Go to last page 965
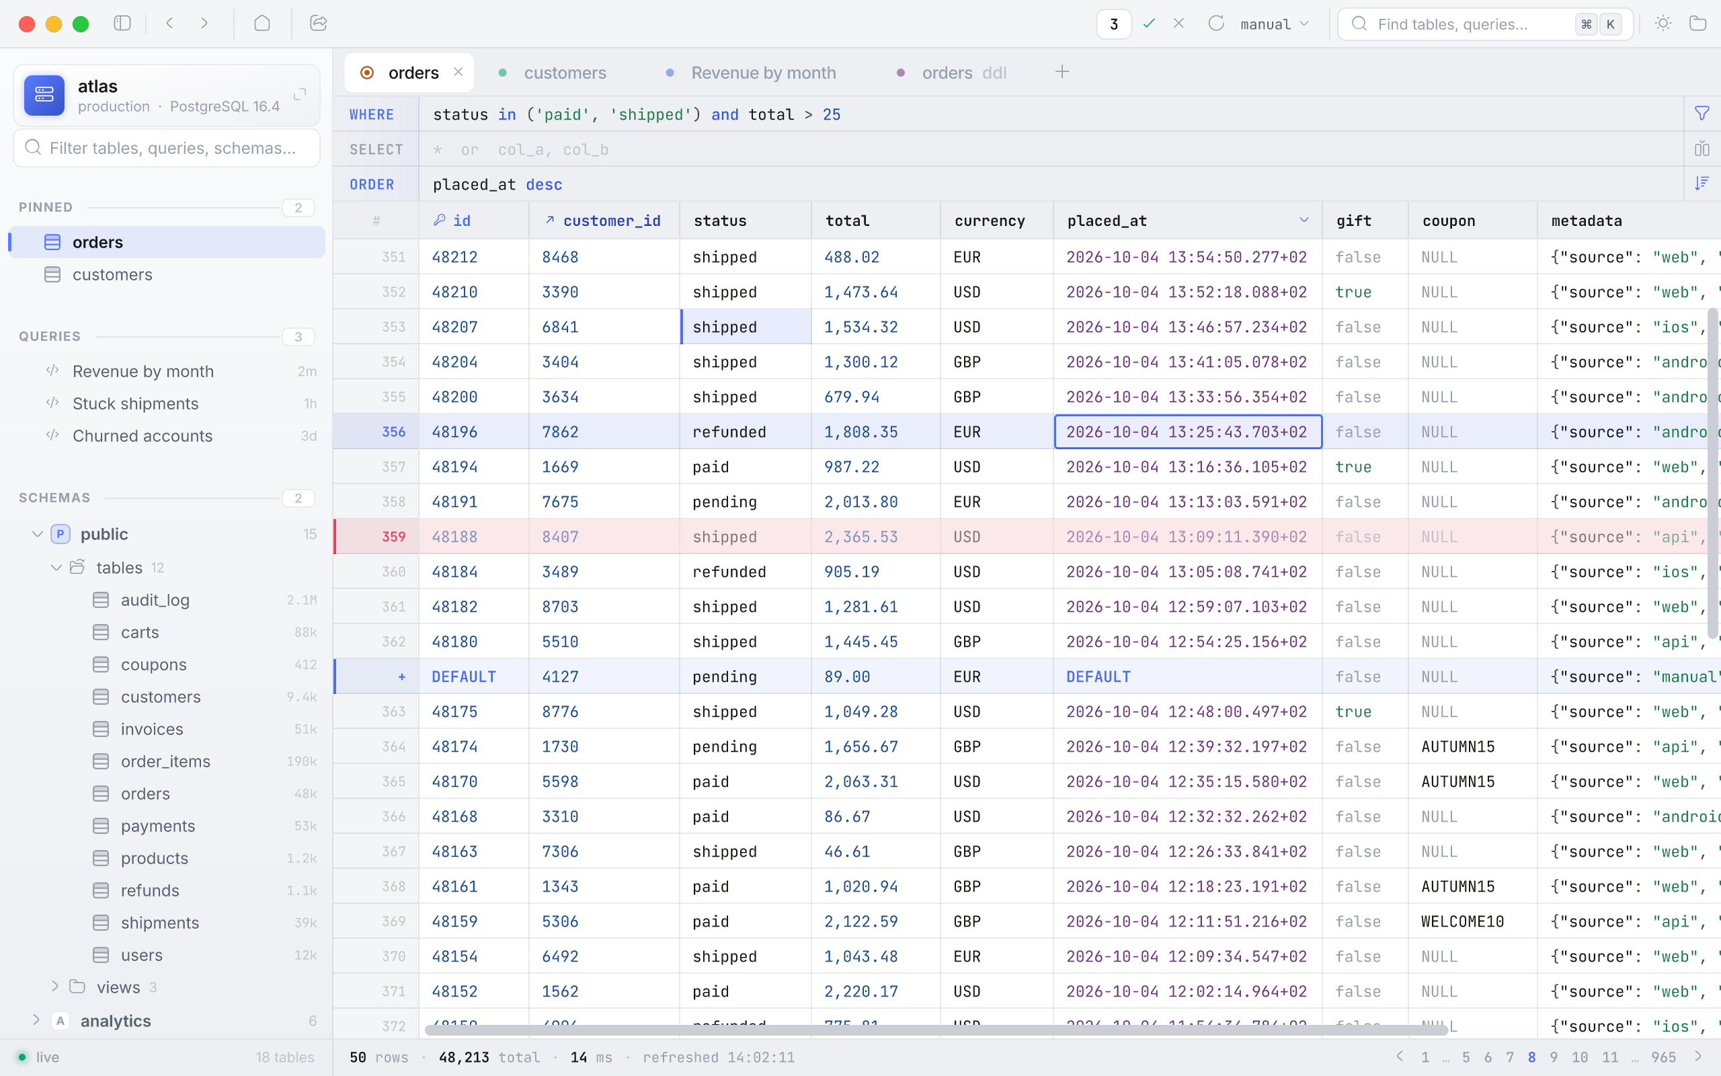The image size is (1721, 1076). pyautogui.click(x=1663, y=1056)
